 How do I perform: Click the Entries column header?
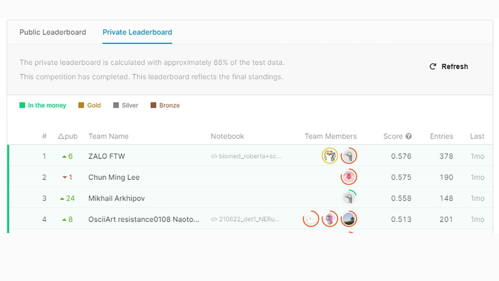(441, 136)
